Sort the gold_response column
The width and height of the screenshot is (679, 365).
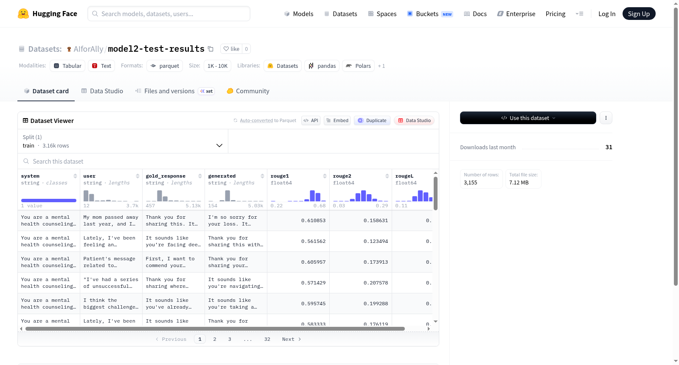(200, 176)
